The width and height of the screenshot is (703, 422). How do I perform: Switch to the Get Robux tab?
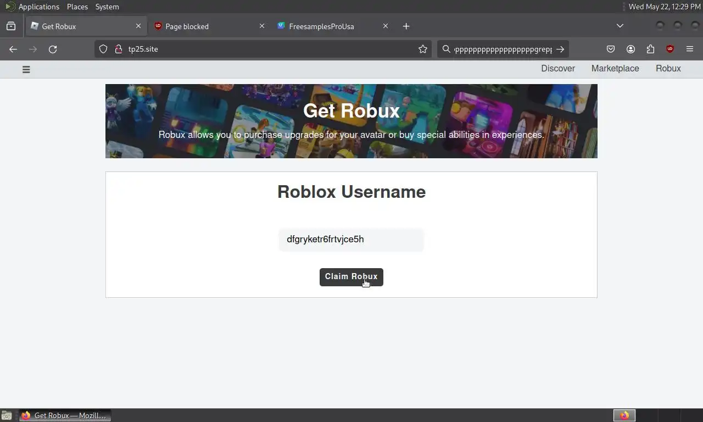coord(86,26)
